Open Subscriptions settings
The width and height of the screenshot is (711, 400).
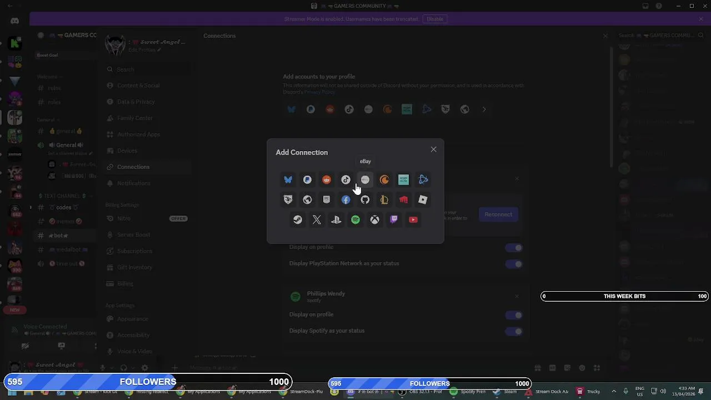147,251
